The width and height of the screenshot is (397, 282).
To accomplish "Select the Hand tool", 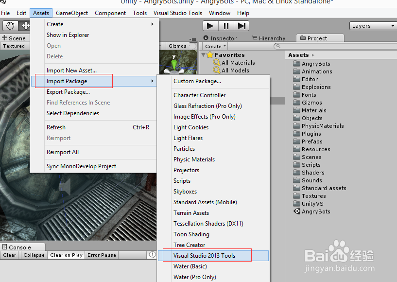I will click(10, 26).
